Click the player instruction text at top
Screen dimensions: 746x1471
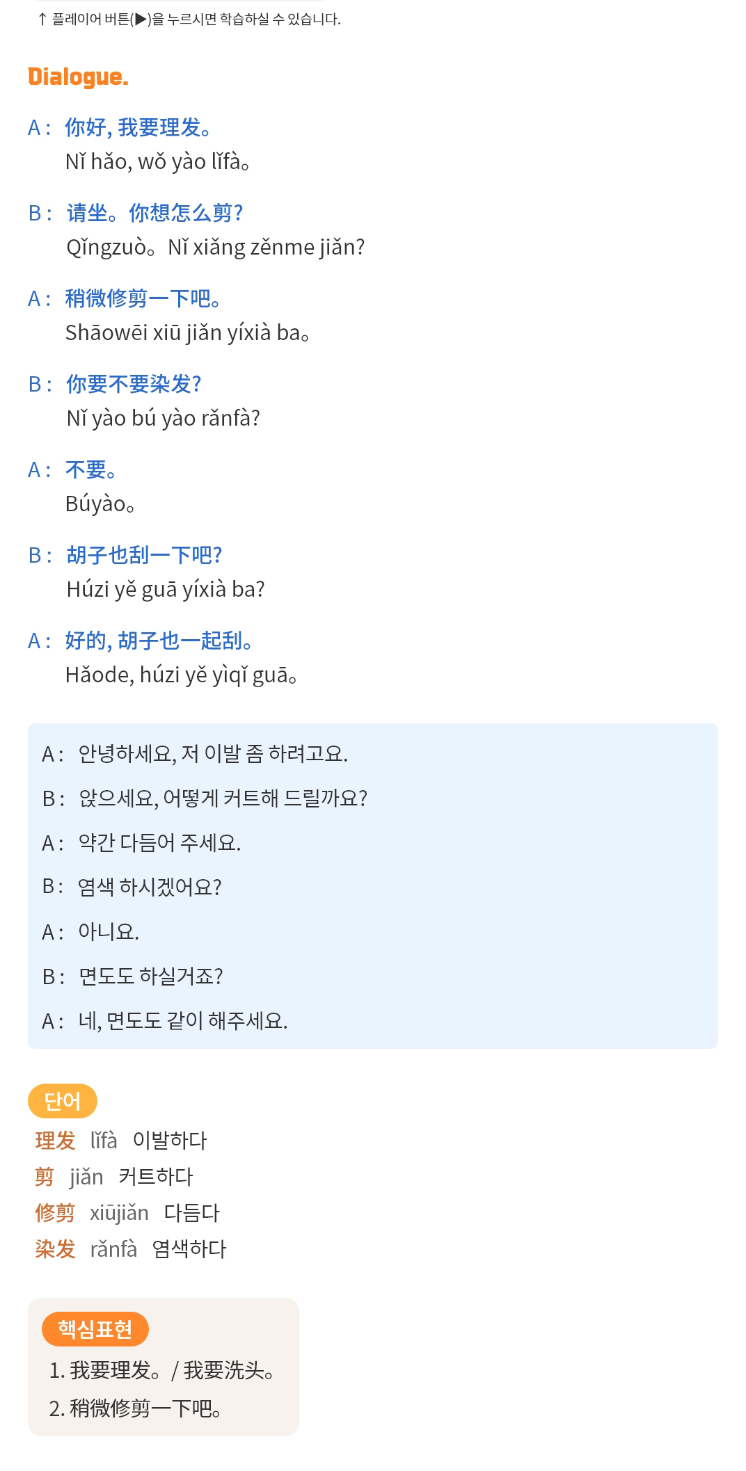[x=189, y=19]
